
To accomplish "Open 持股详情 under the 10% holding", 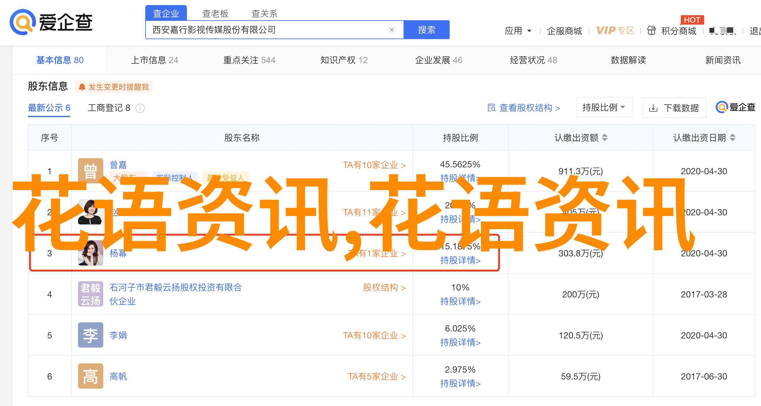I will tap(460, 302).
